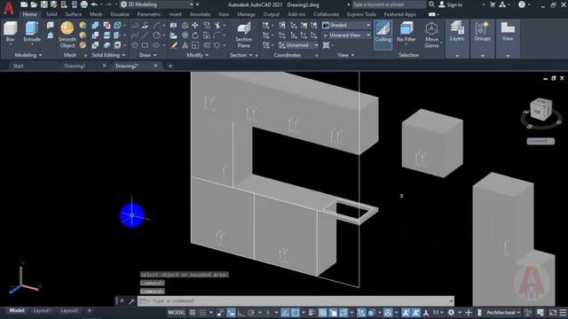Open the Surface ribbon tab

tap(73, 14)
